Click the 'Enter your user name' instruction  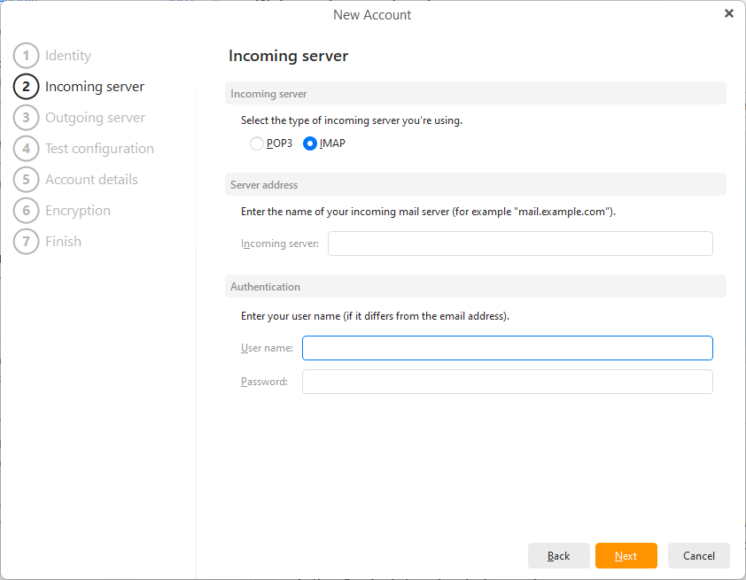[x=375, y=316]
